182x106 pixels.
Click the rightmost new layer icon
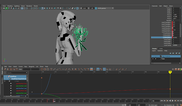click(179, 53)
